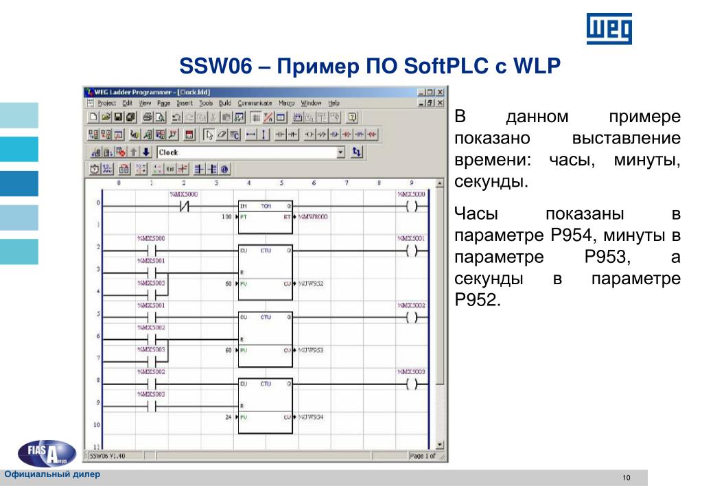Click the %MW8000 output label
The image size is (702, 486).
coord(313,217)
